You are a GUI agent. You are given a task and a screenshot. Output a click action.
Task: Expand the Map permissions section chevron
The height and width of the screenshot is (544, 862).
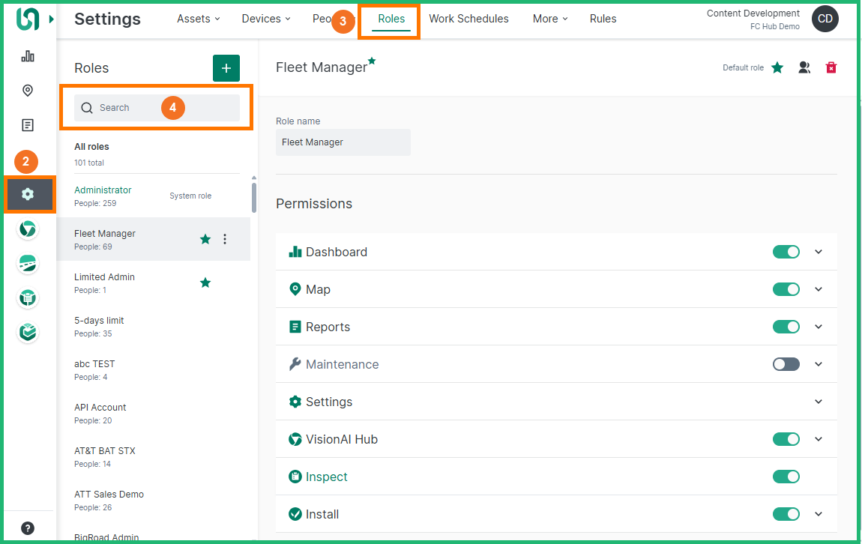click(819, 289)
